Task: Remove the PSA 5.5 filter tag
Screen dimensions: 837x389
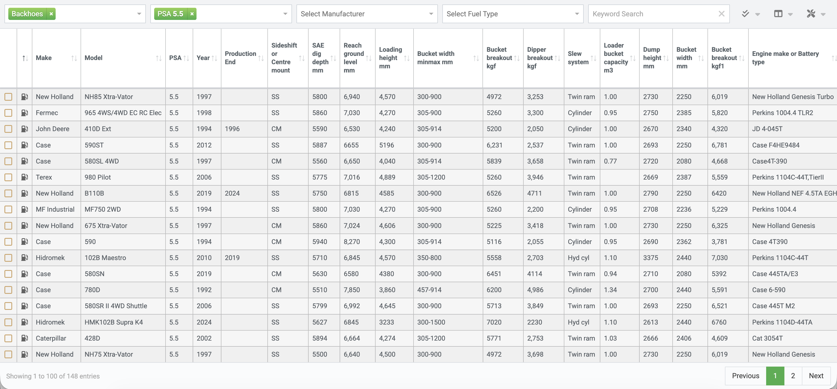Action: [x=192, y=14]
